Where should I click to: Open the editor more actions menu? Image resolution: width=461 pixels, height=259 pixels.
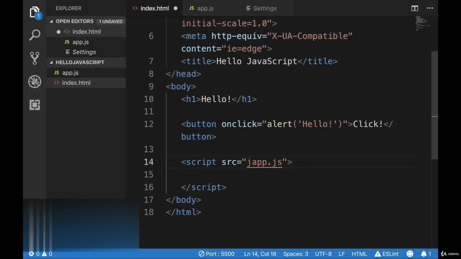430,8
